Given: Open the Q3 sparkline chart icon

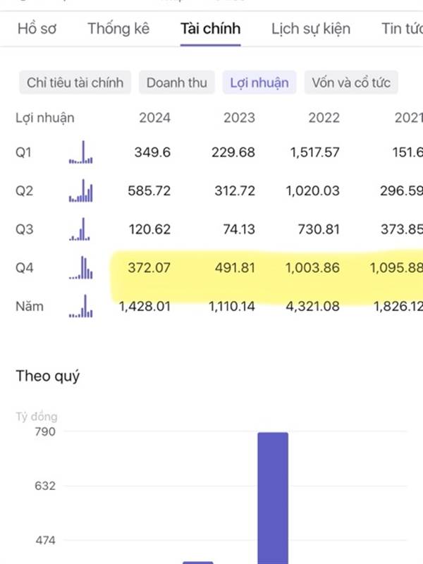Looking at the screenshot, I should point(81,229).
